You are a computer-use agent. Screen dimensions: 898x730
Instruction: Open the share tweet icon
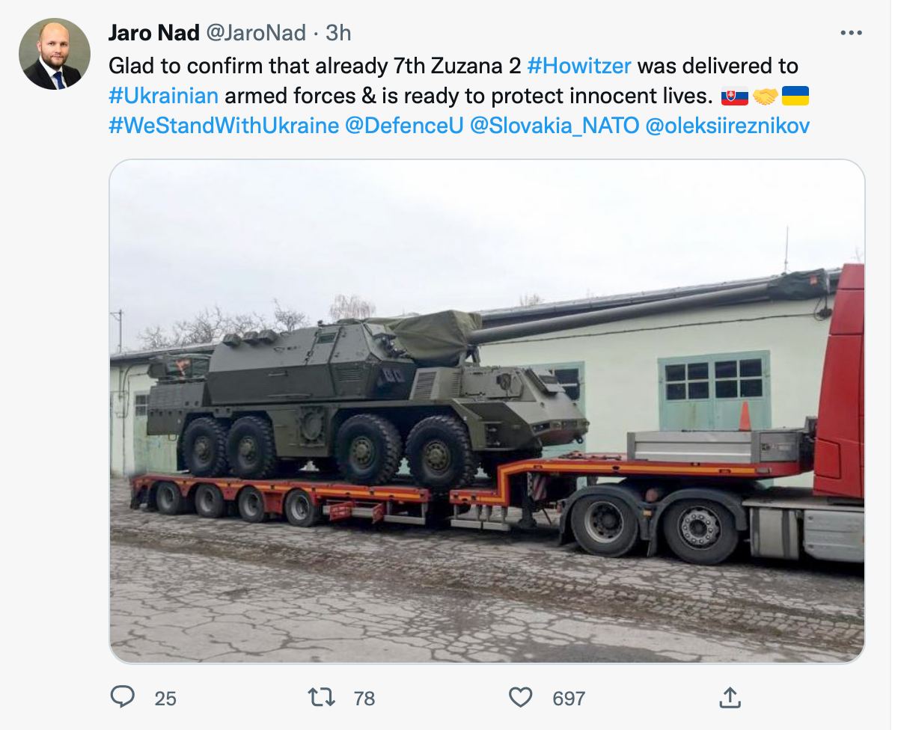click(729, 697)
